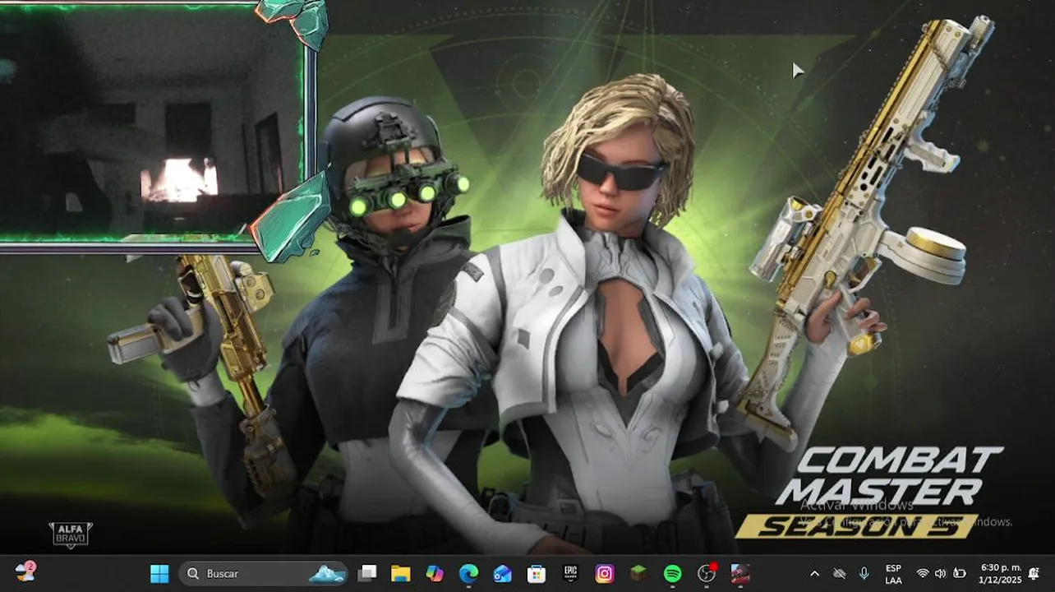Show hidden system tray icons
The width and height of the screenshot is (1055, 592).
[814, 573]
